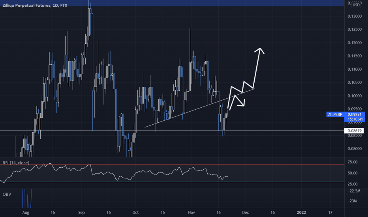The image size is (368, 217).
Task: Click the 0.09500 price axis label
Action: point(355,109)
